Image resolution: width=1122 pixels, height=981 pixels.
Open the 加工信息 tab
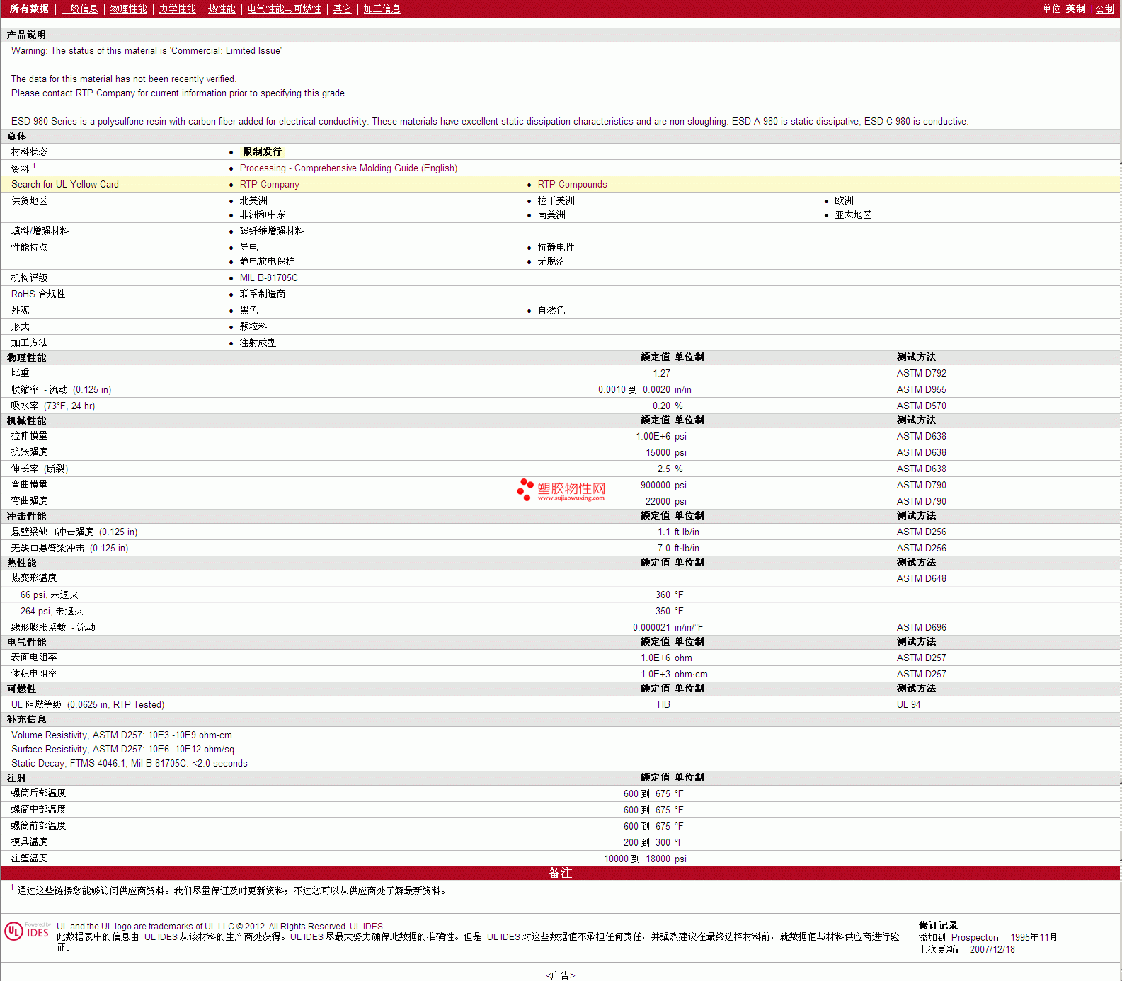[382, 8]
